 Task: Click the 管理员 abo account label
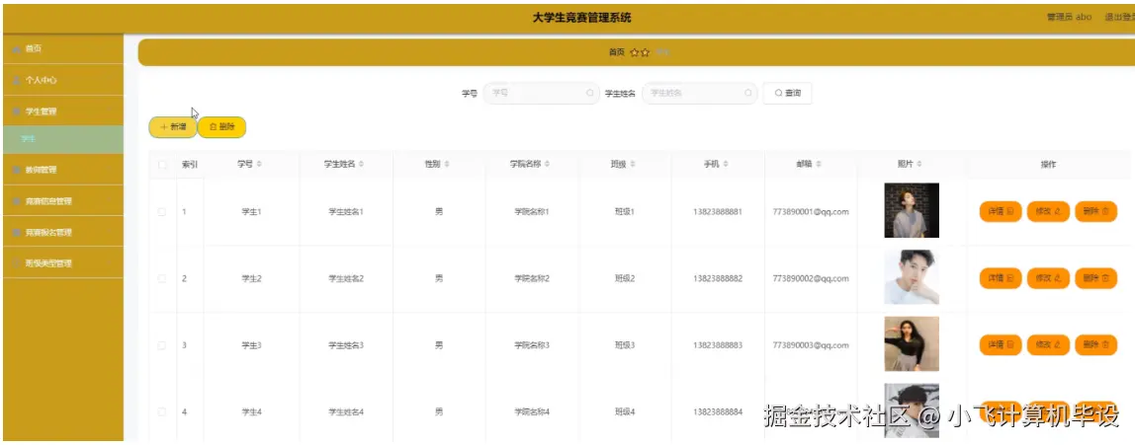[1069, 18]
